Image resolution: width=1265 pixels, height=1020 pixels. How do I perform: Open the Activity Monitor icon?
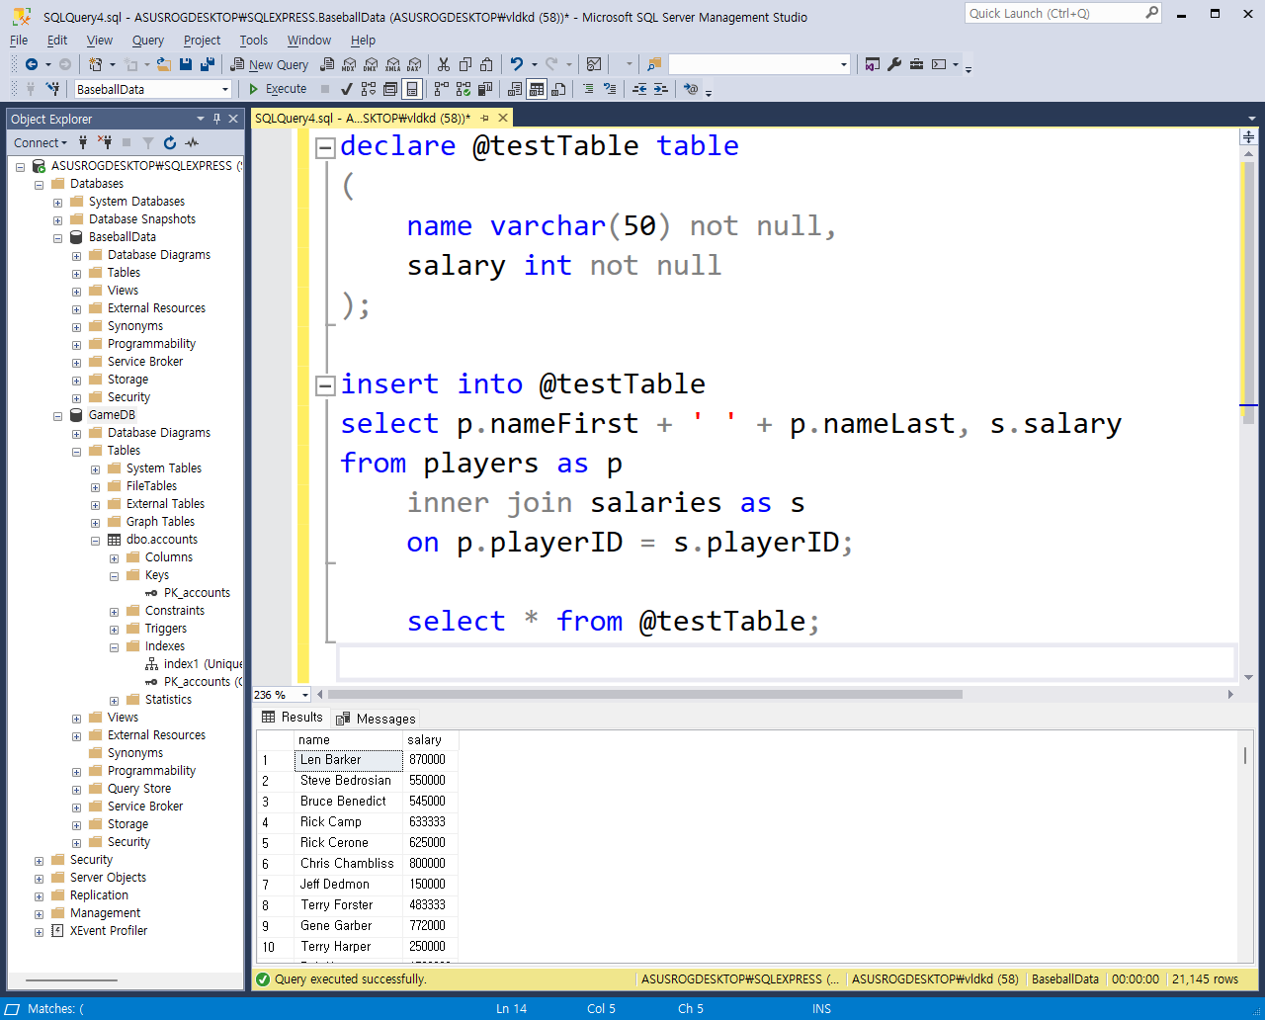(594, 64)
